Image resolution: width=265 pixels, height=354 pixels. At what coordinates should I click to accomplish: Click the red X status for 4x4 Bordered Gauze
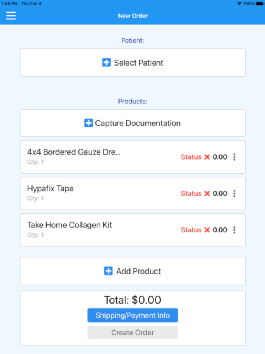click(207, 157)
